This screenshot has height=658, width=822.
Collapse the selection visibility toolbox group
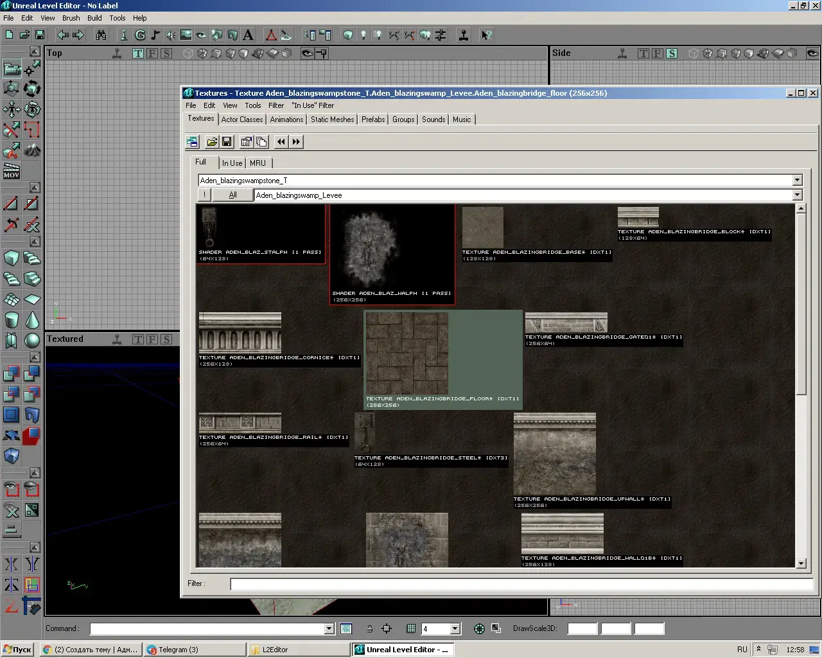point(35,472)
